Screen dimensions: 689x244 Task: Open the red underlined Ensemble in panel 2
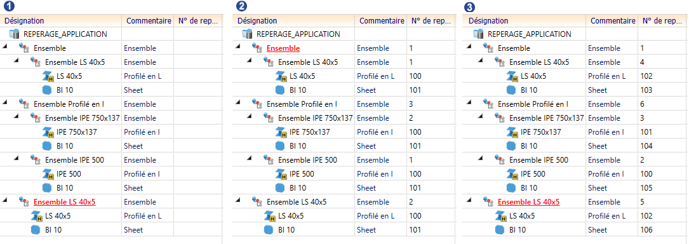tap(283, 48)
